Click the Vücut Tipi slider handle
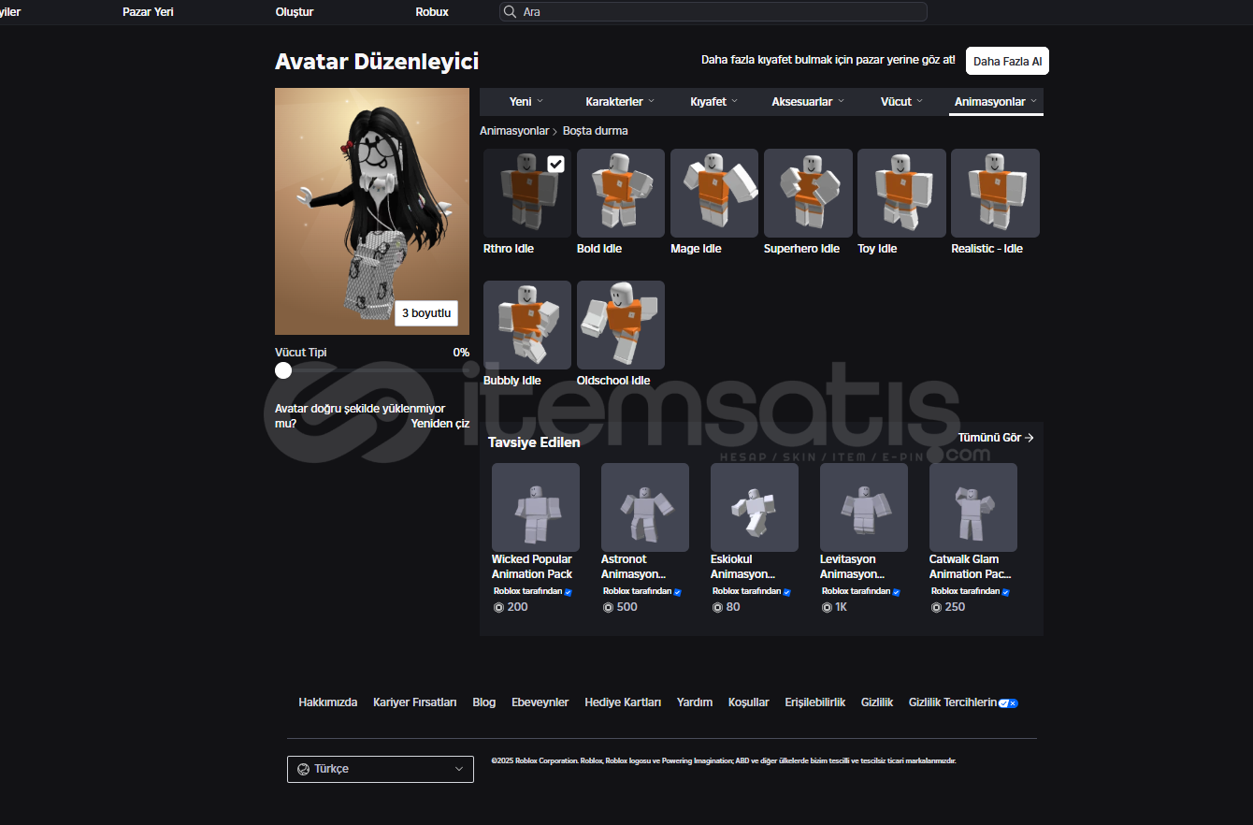Viewport: 1253px width, 825px height. [x=283, y=370]
